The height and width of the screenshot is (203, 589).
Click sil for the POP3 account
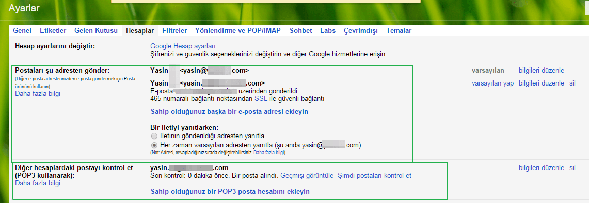[x=572, y=168]
